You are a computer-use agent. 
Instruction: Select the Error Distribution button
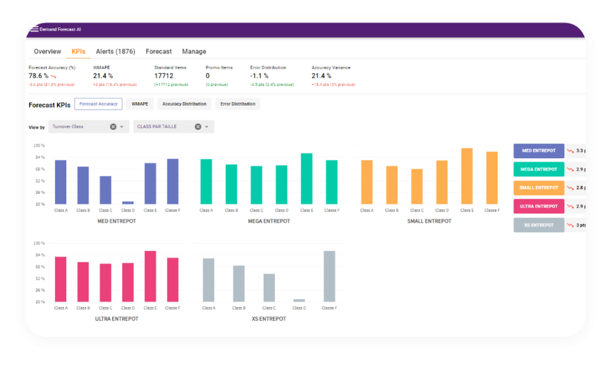click(x=237, y=104)
